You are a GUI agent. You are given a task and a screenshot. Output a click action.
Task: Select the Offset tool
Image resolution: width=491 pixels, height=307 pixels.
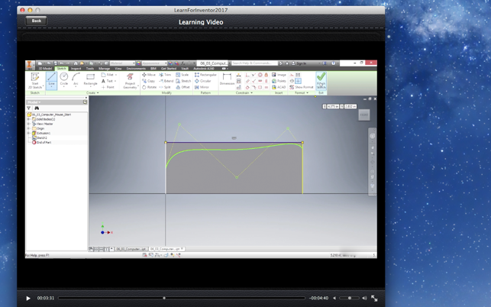183,87
